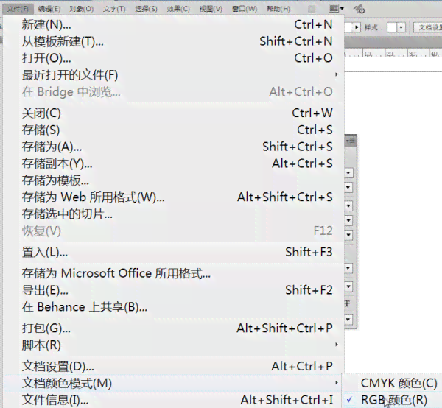This screenshot has width=442, height=408.
Task: Click the panel options menu icon at panel top
Action: coord(351,141)
